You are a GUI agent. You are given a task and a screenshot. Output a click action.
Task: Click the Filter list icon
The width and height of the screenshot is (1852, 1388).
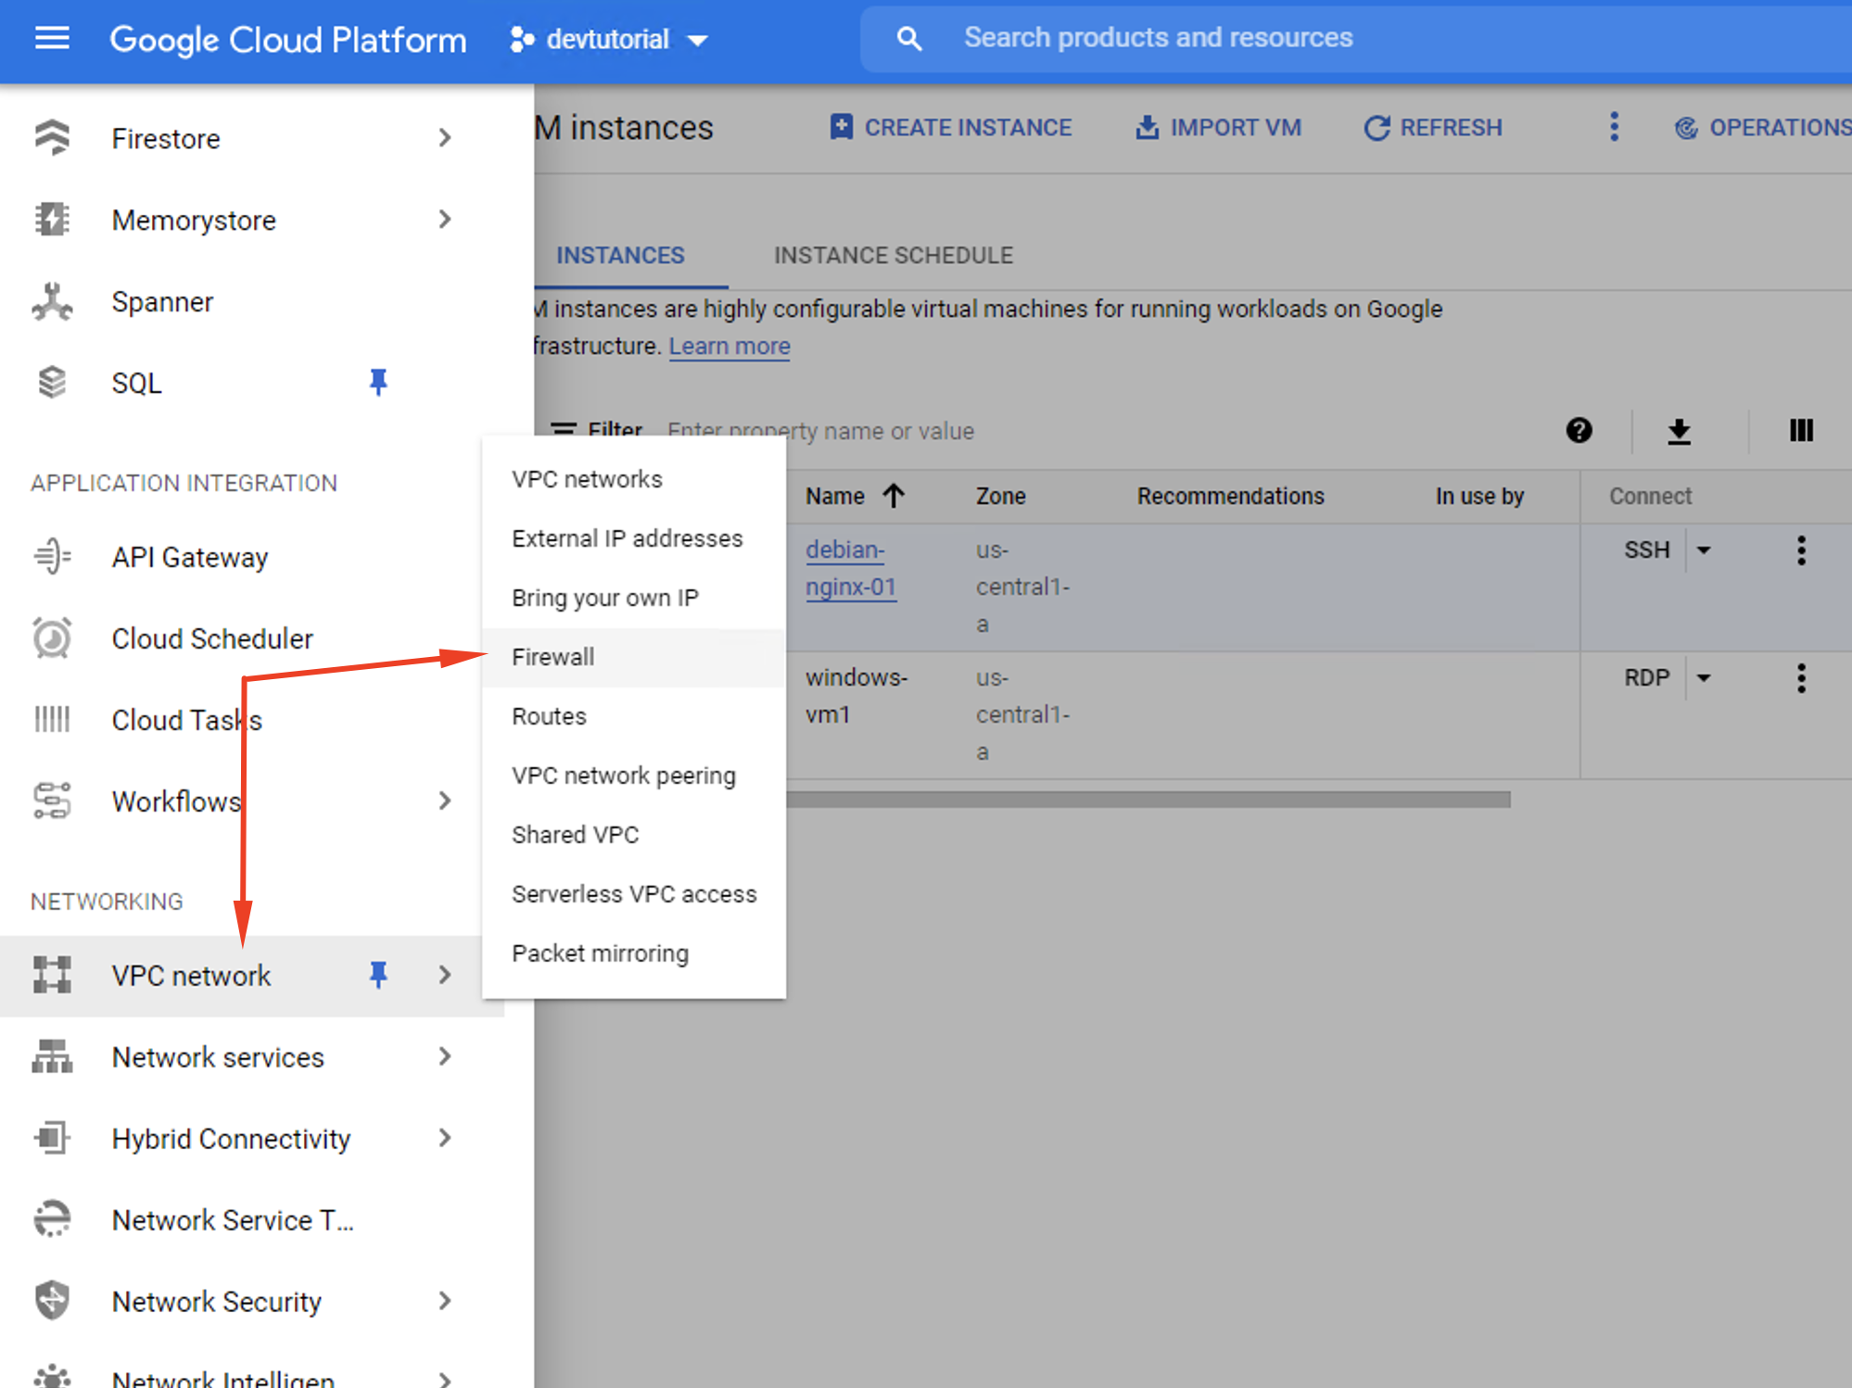point(563,429)
